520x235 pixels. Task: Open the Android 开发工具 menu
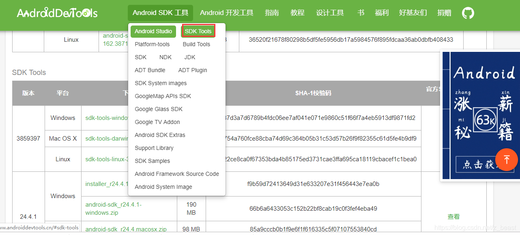click(x=227, y=13)
